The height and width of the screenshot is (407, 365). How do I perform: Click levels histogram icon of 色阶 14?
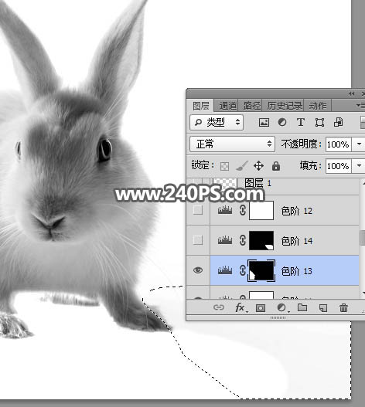tap(225, 240)
